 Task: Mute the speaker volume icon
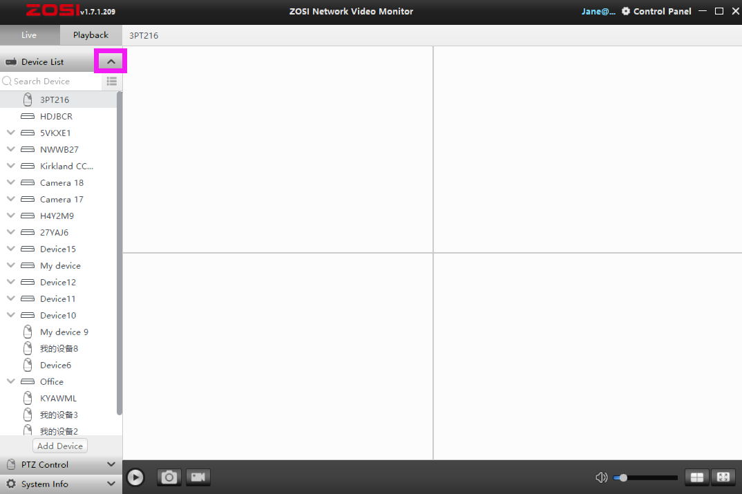click(602, 477)
